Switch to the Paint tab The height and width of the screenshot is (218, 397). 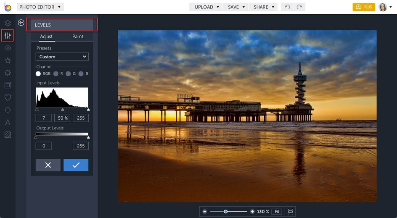pos(78,37)
